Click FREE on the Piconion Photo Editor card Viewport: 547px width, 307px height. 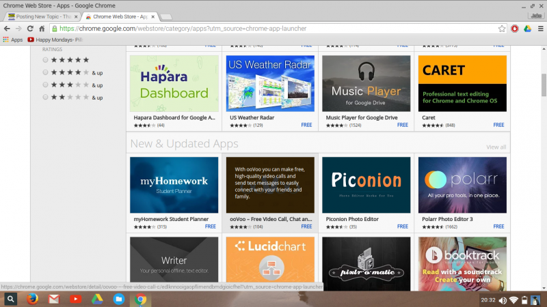(403, 226)
